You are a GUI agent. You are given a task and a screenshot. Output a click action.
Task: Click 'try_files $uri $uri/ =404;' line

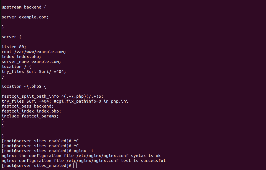34,72
